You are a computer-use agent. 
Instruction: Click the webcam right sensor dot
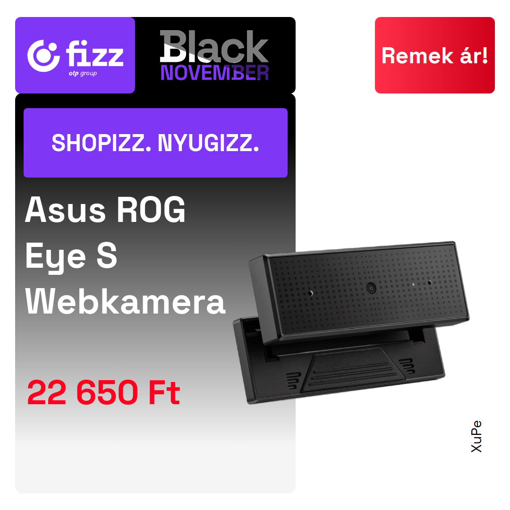(x=429, y=283)
